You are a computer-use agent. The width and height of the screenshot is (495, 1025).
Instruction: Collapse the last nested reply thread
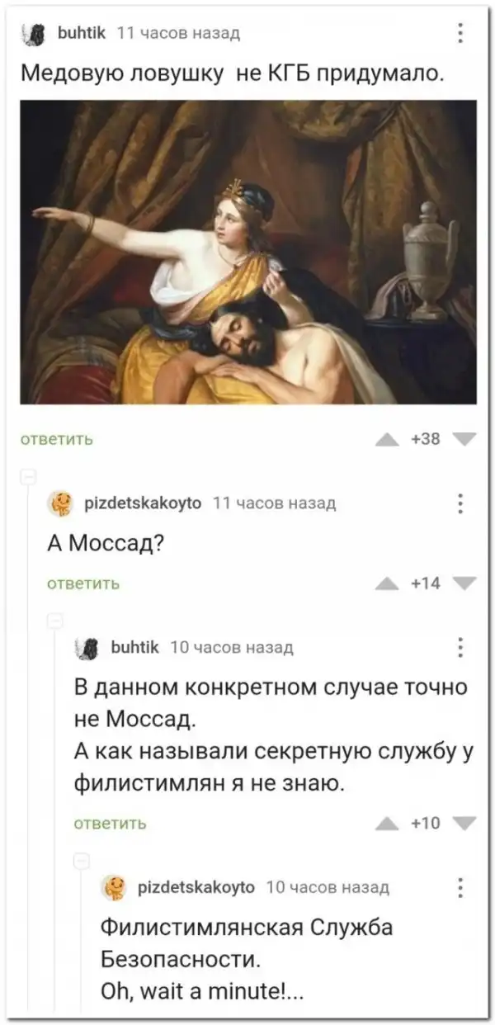click(82, 859)
